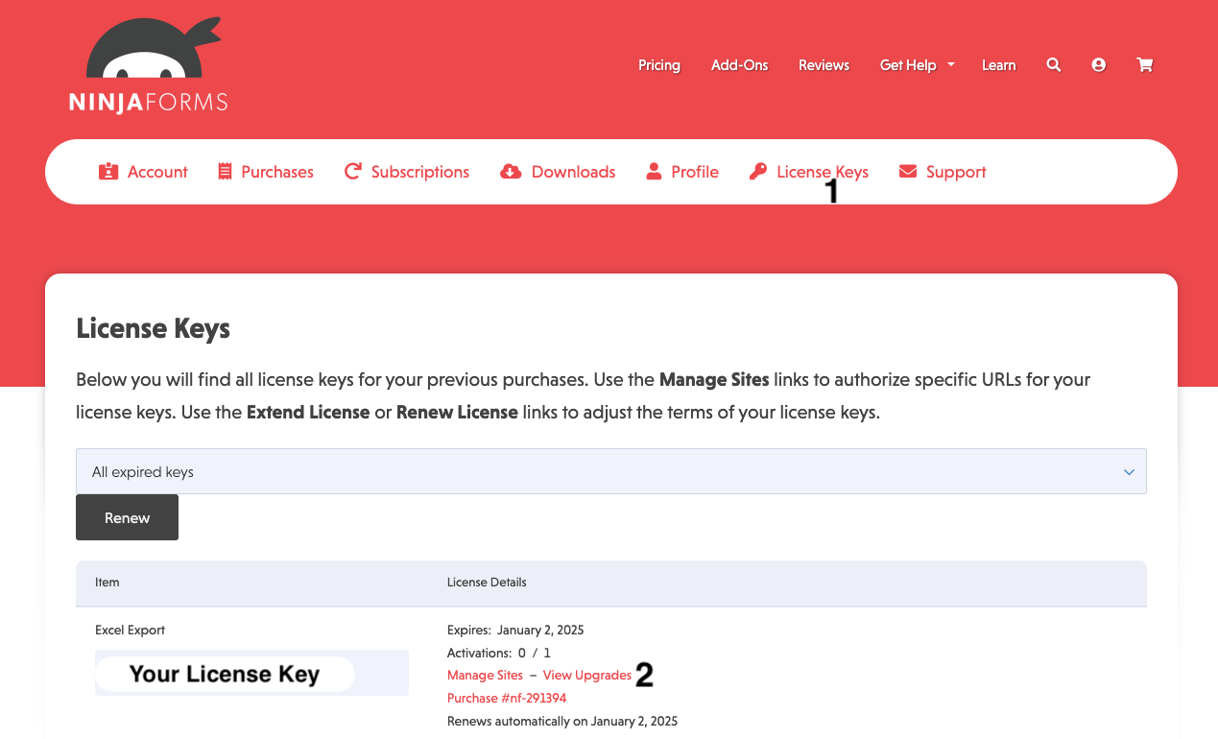Open the search magnifier icon

pyautogui.click(x=1053, y=64)
